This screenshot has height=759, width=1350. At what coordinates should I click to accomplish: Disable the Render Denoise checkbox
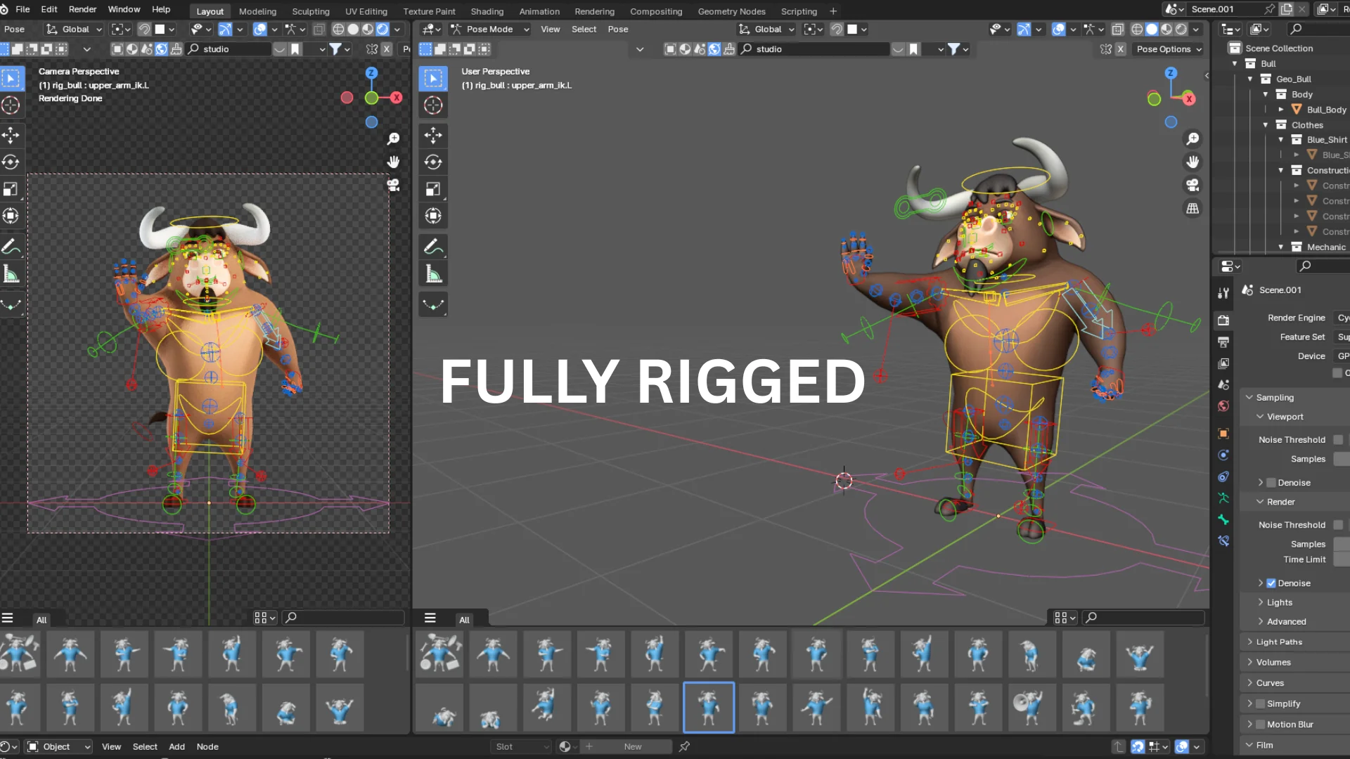coord(1271,583)
